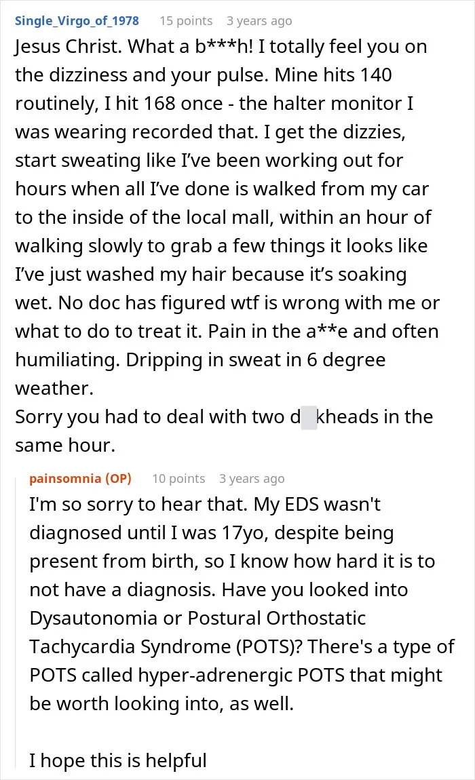Click the 'Dysautonomia or Postural Orthostatic' line
The image size is (475, 780).
click(197, 619)
